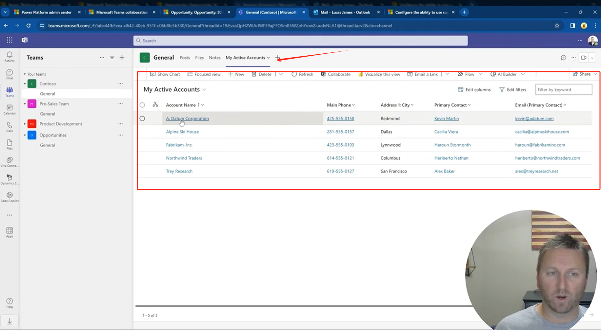Reload the browser page
Image resolution: width=601 pixels, height=330 pixels.
(x=29, y=26)
